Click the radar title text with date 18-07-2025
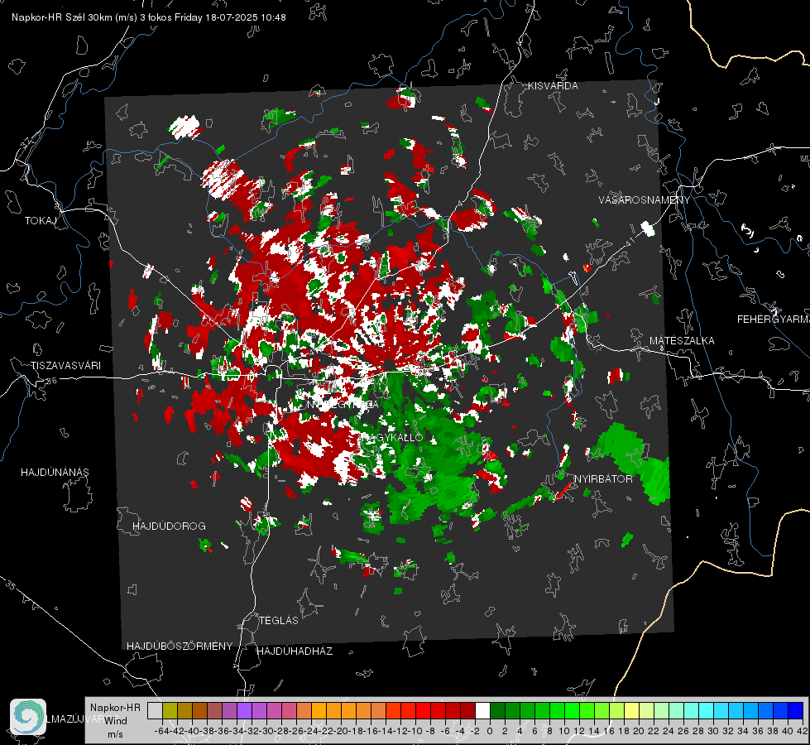Image resolution: width=810 pixels, height=745 pixels. pyautogui.click(x=149, y=17)
